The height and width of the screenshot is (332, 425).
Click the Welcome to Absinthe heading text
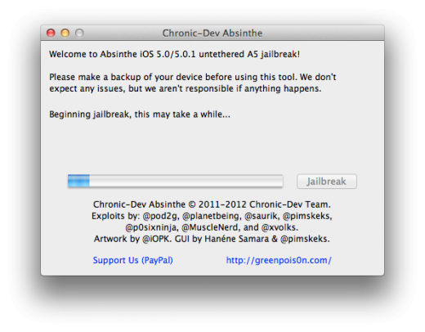(x=174, y=54)
